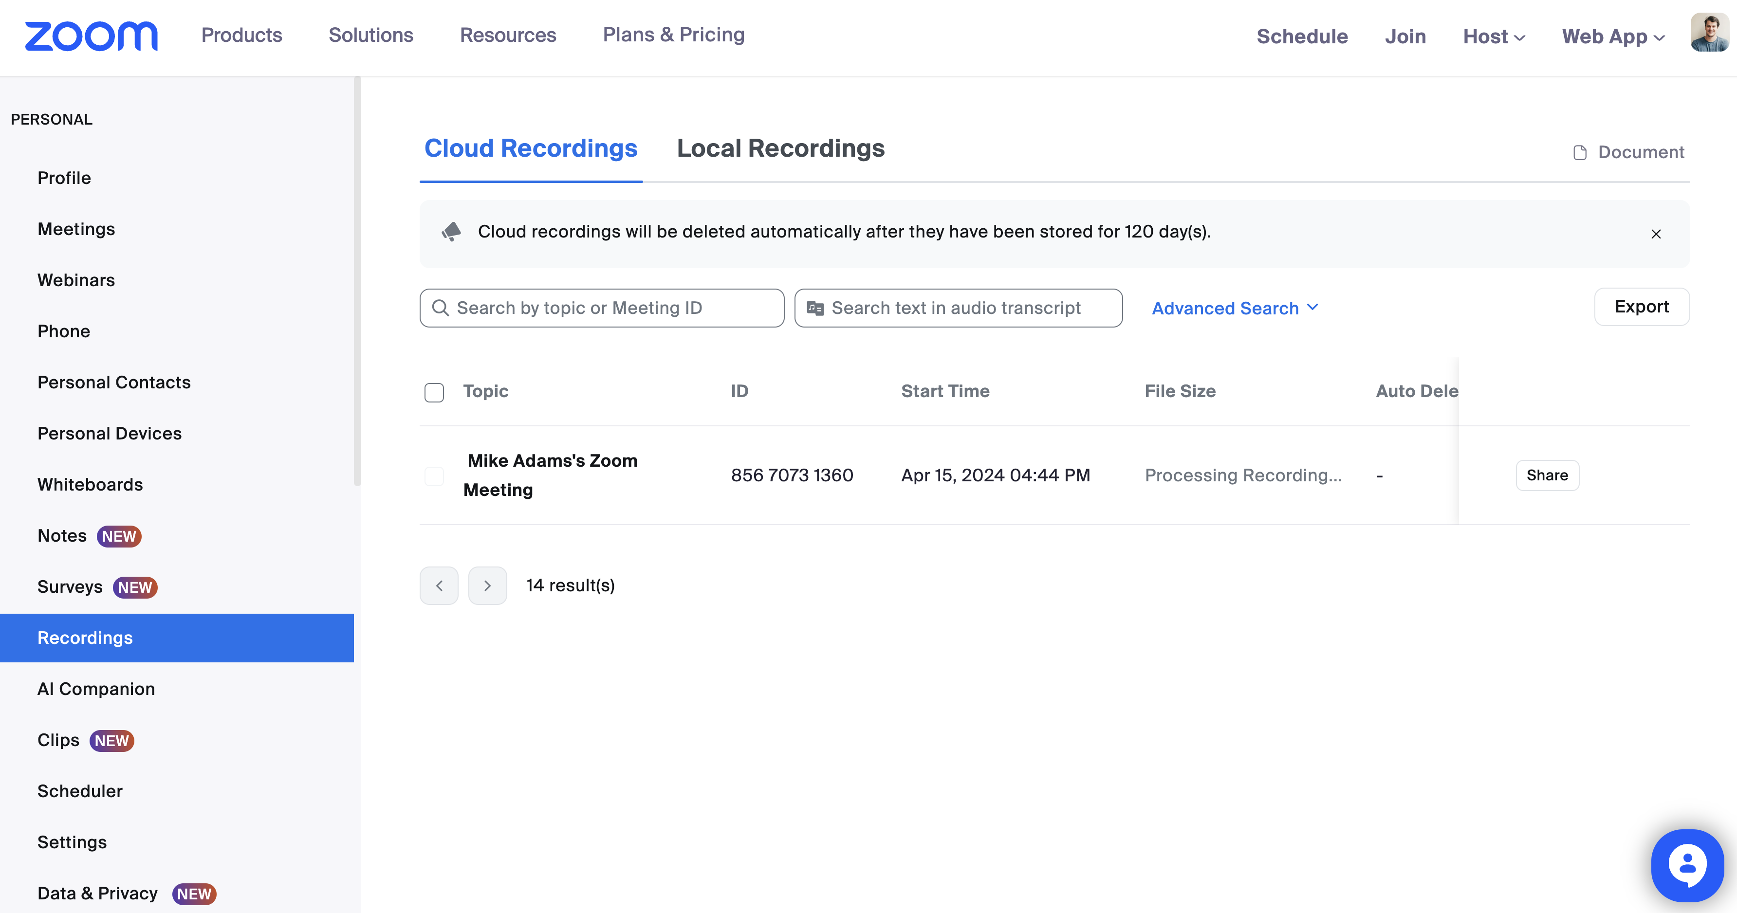
Task: Click the Start Time column header
Action: coord(945,391)
